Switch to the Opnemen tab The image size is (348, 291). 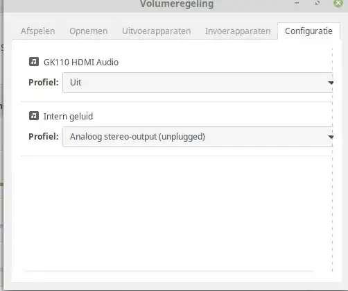(89, 31)
